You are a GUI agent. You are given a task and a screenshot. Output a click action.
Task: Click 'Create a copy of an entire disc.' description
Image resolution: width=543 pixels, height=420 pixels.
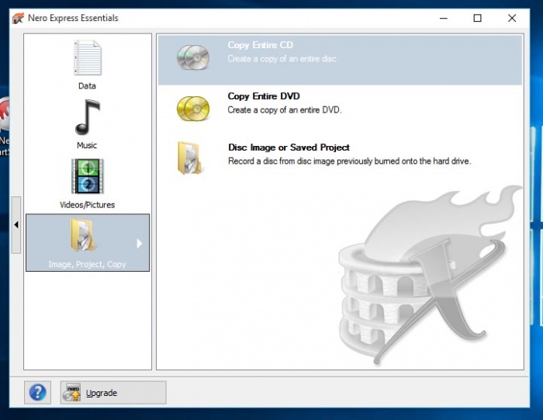click(x=283, y=59)
